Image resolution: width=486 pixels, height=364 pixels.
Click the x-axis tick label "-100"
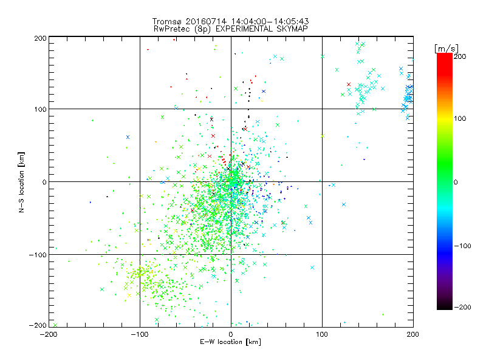(x=140, y=334)
